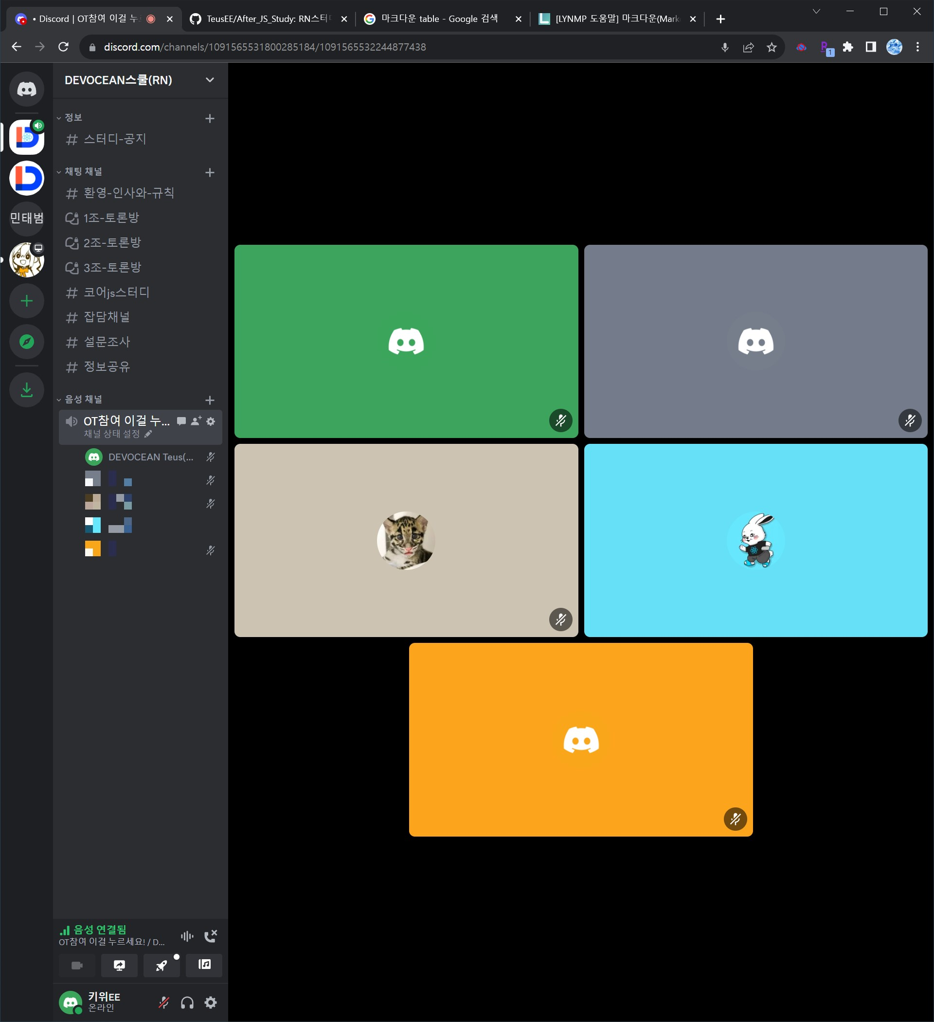Click the bunny avatar cyan tile
This screenshot has height=1022, width=934.
(x=755, y=540)
